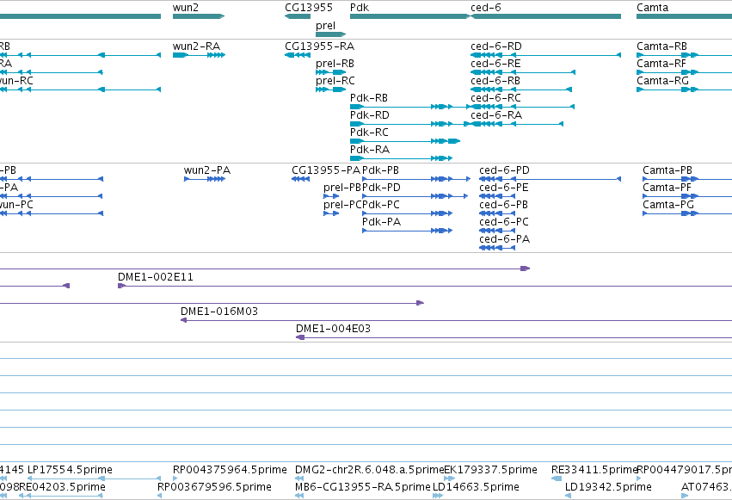Select the Camta-PB protein feature
The image size is (732, 500).
(687, 179)
